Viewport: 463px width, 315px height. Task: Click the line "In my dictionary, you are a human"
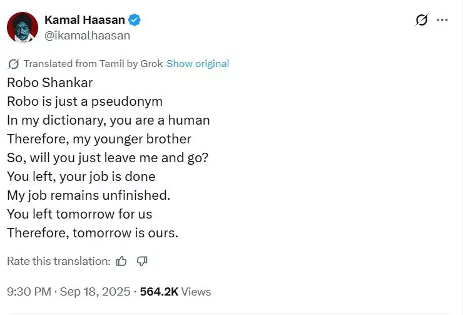click(108, 120)
